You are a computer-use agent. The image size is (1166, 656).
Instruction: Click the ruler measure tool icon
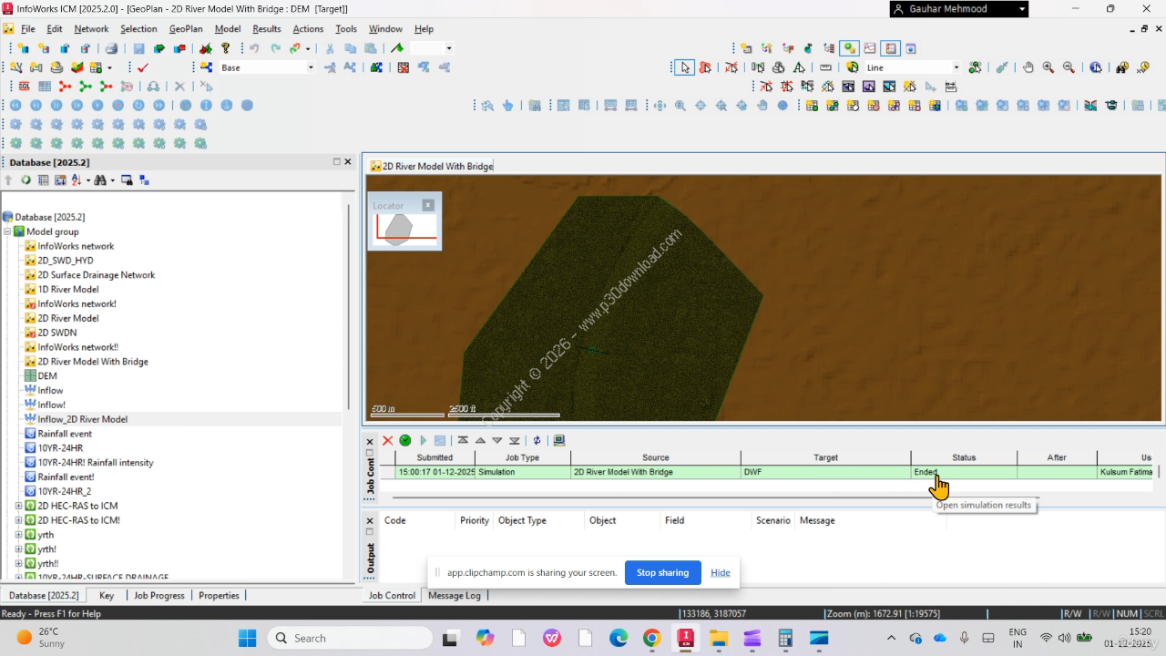[825, 67]
